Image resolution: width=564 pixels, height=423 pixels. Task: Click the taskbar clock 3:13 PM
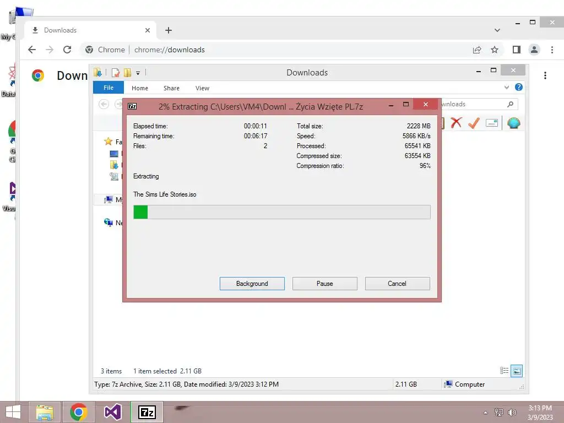[540, 408]
